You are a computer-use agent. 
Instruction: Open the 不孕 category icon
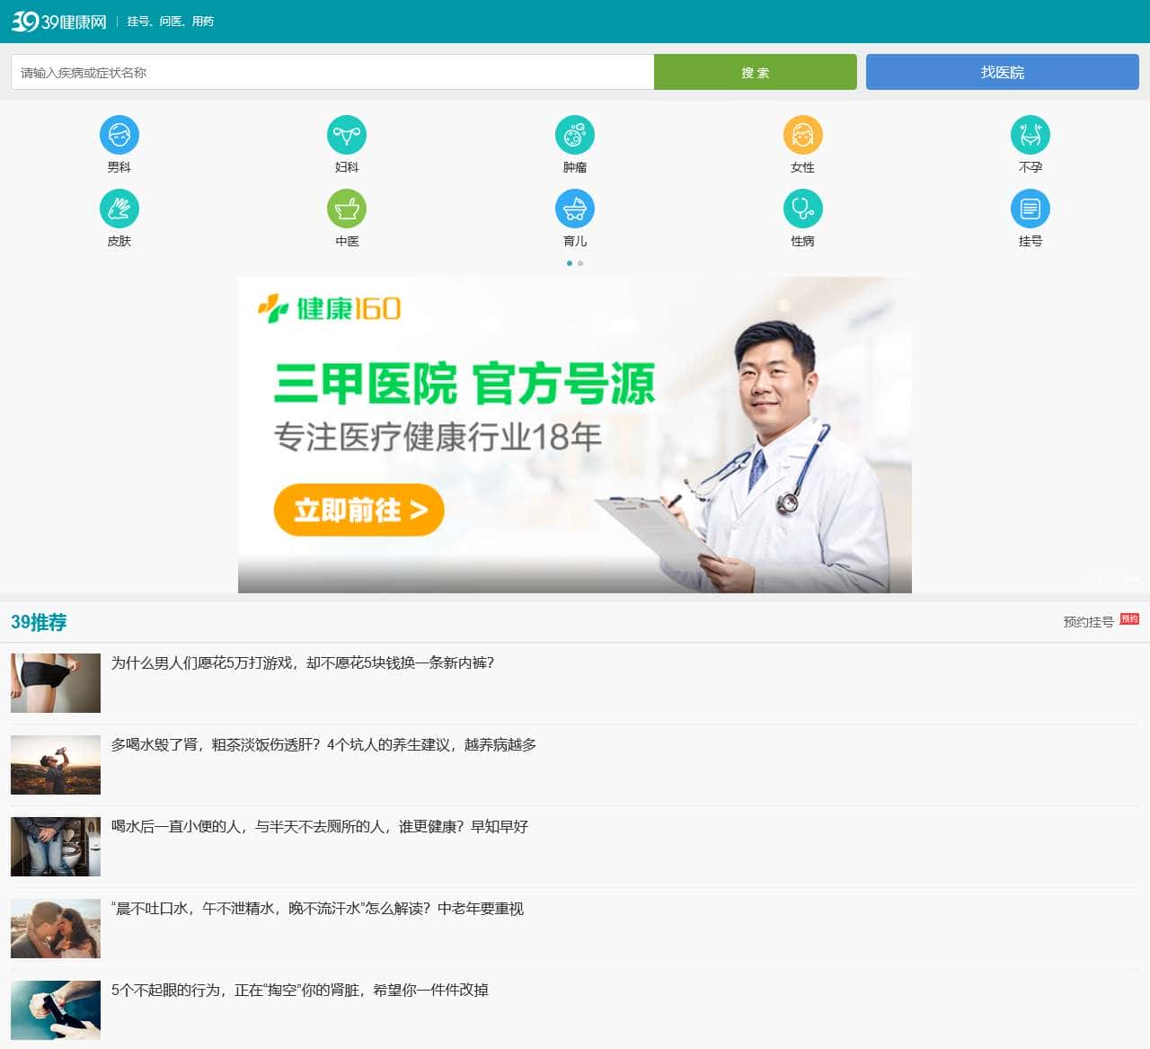1031,135
